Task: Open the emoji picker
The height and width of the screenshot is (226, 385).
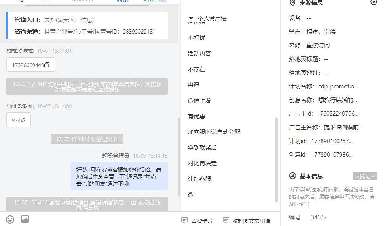Action: (10, 219)
